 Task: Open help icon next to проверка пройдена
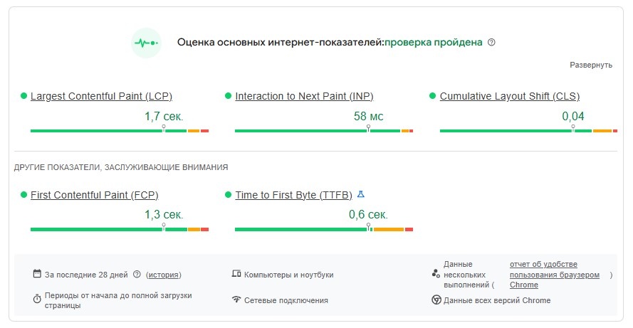[x=491, y=43]
